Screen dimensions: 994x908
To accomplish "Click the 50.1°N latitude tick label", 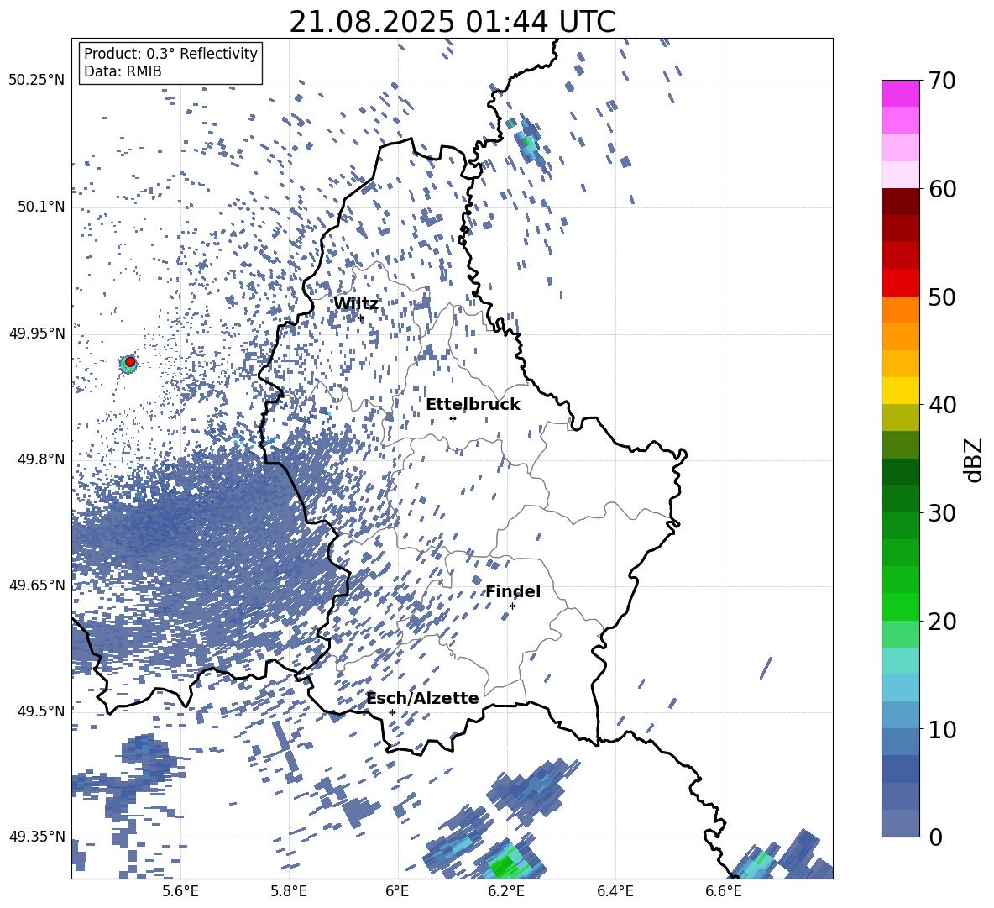I will point(41,207).
